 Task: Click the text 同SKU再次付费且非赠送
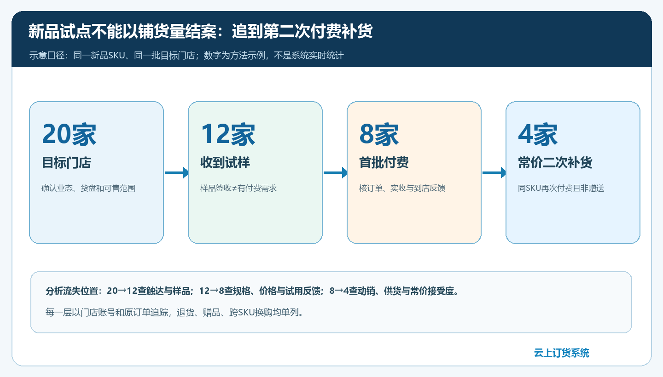pyautogui.click(x=561, y=188)
